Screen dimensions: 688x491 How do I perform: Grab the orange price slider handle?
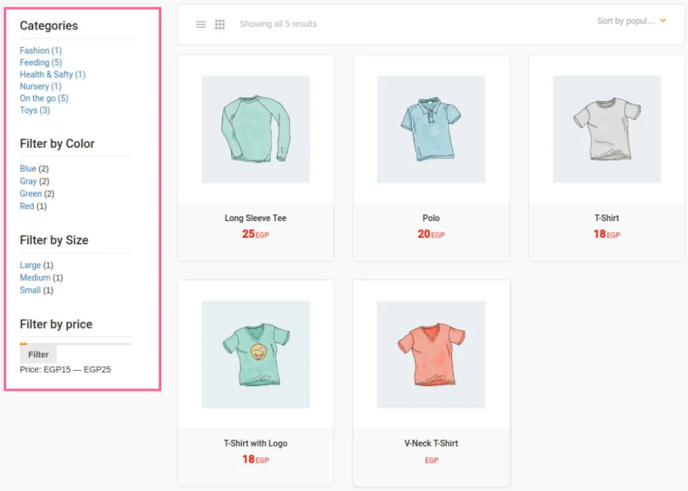(24, 345)
